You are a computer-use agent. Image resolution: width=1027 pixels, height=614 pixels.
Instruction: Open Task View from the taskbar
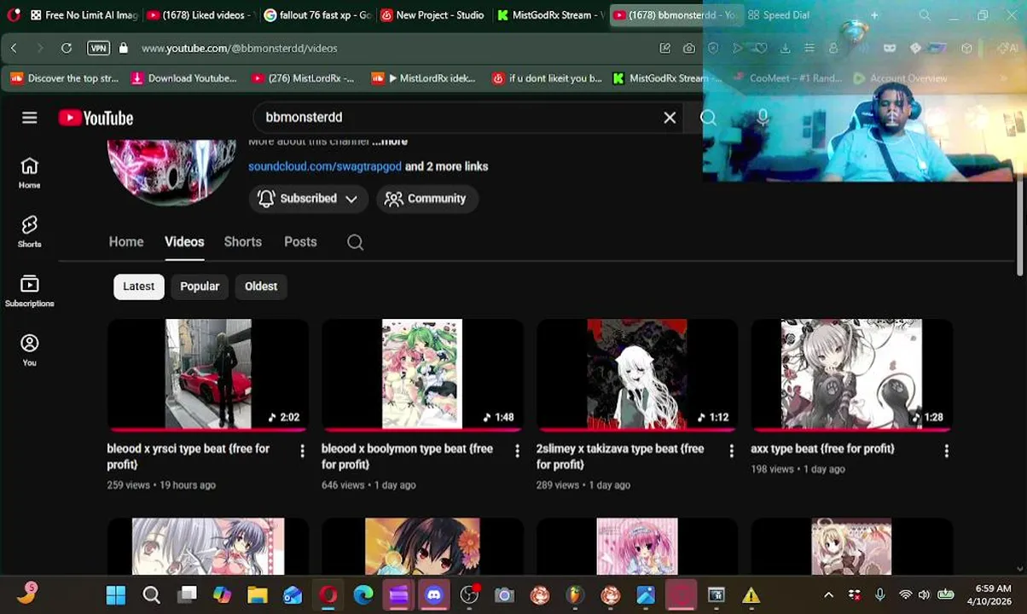click(x=188, y=595)
